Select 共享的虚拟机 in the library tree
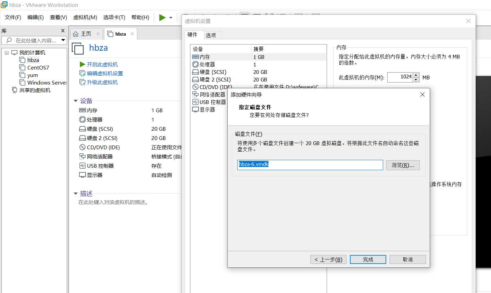 (35, 90)
